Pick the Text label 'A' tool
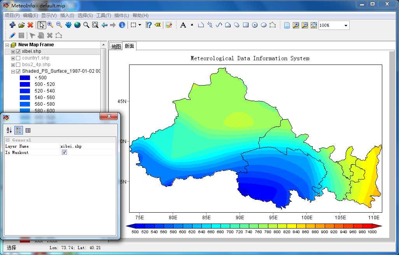The width and height of the screenshot is (399, 255). pyautogui.click(x=183, y=25)
